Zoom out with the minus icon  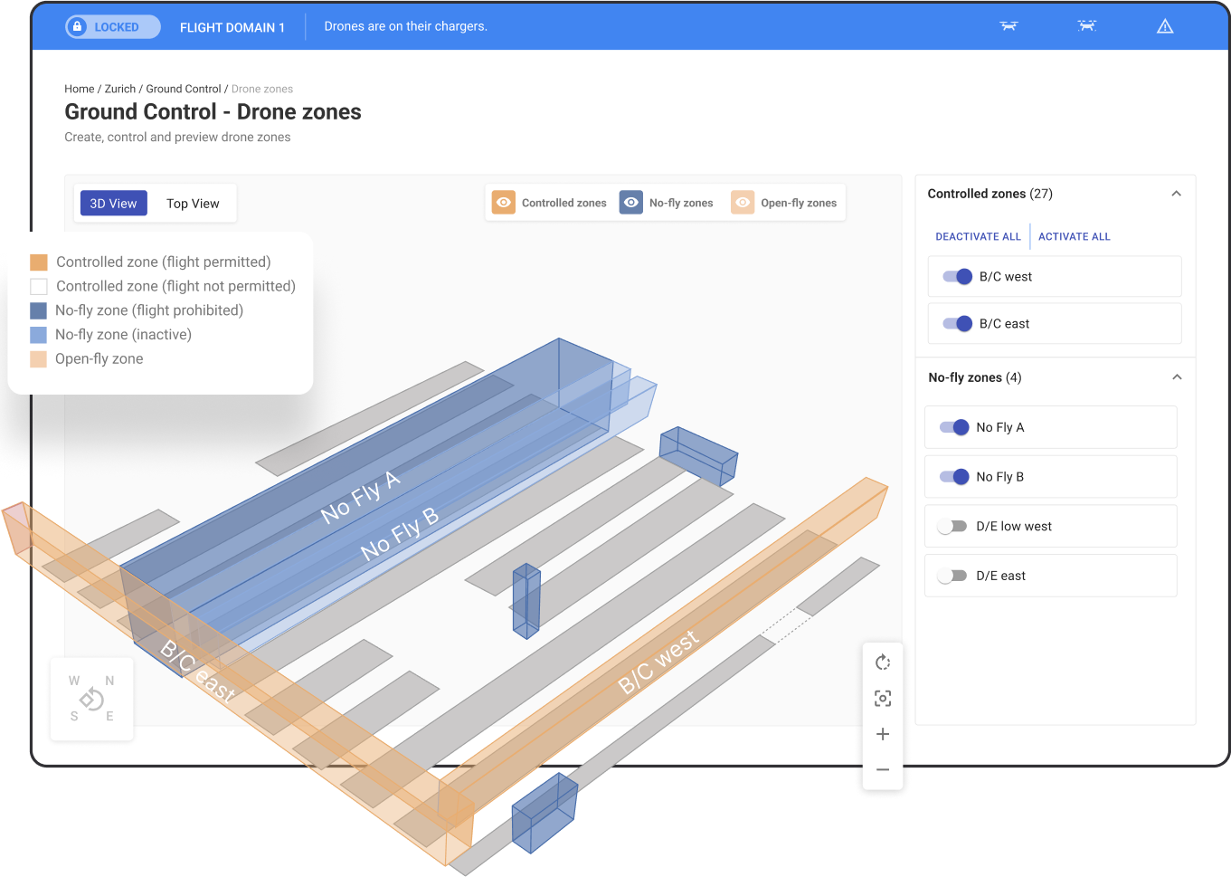coord(883,770)
